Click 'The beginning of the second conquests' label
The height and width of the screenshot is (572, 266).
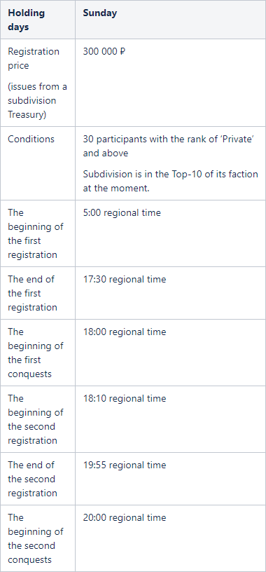36,538
